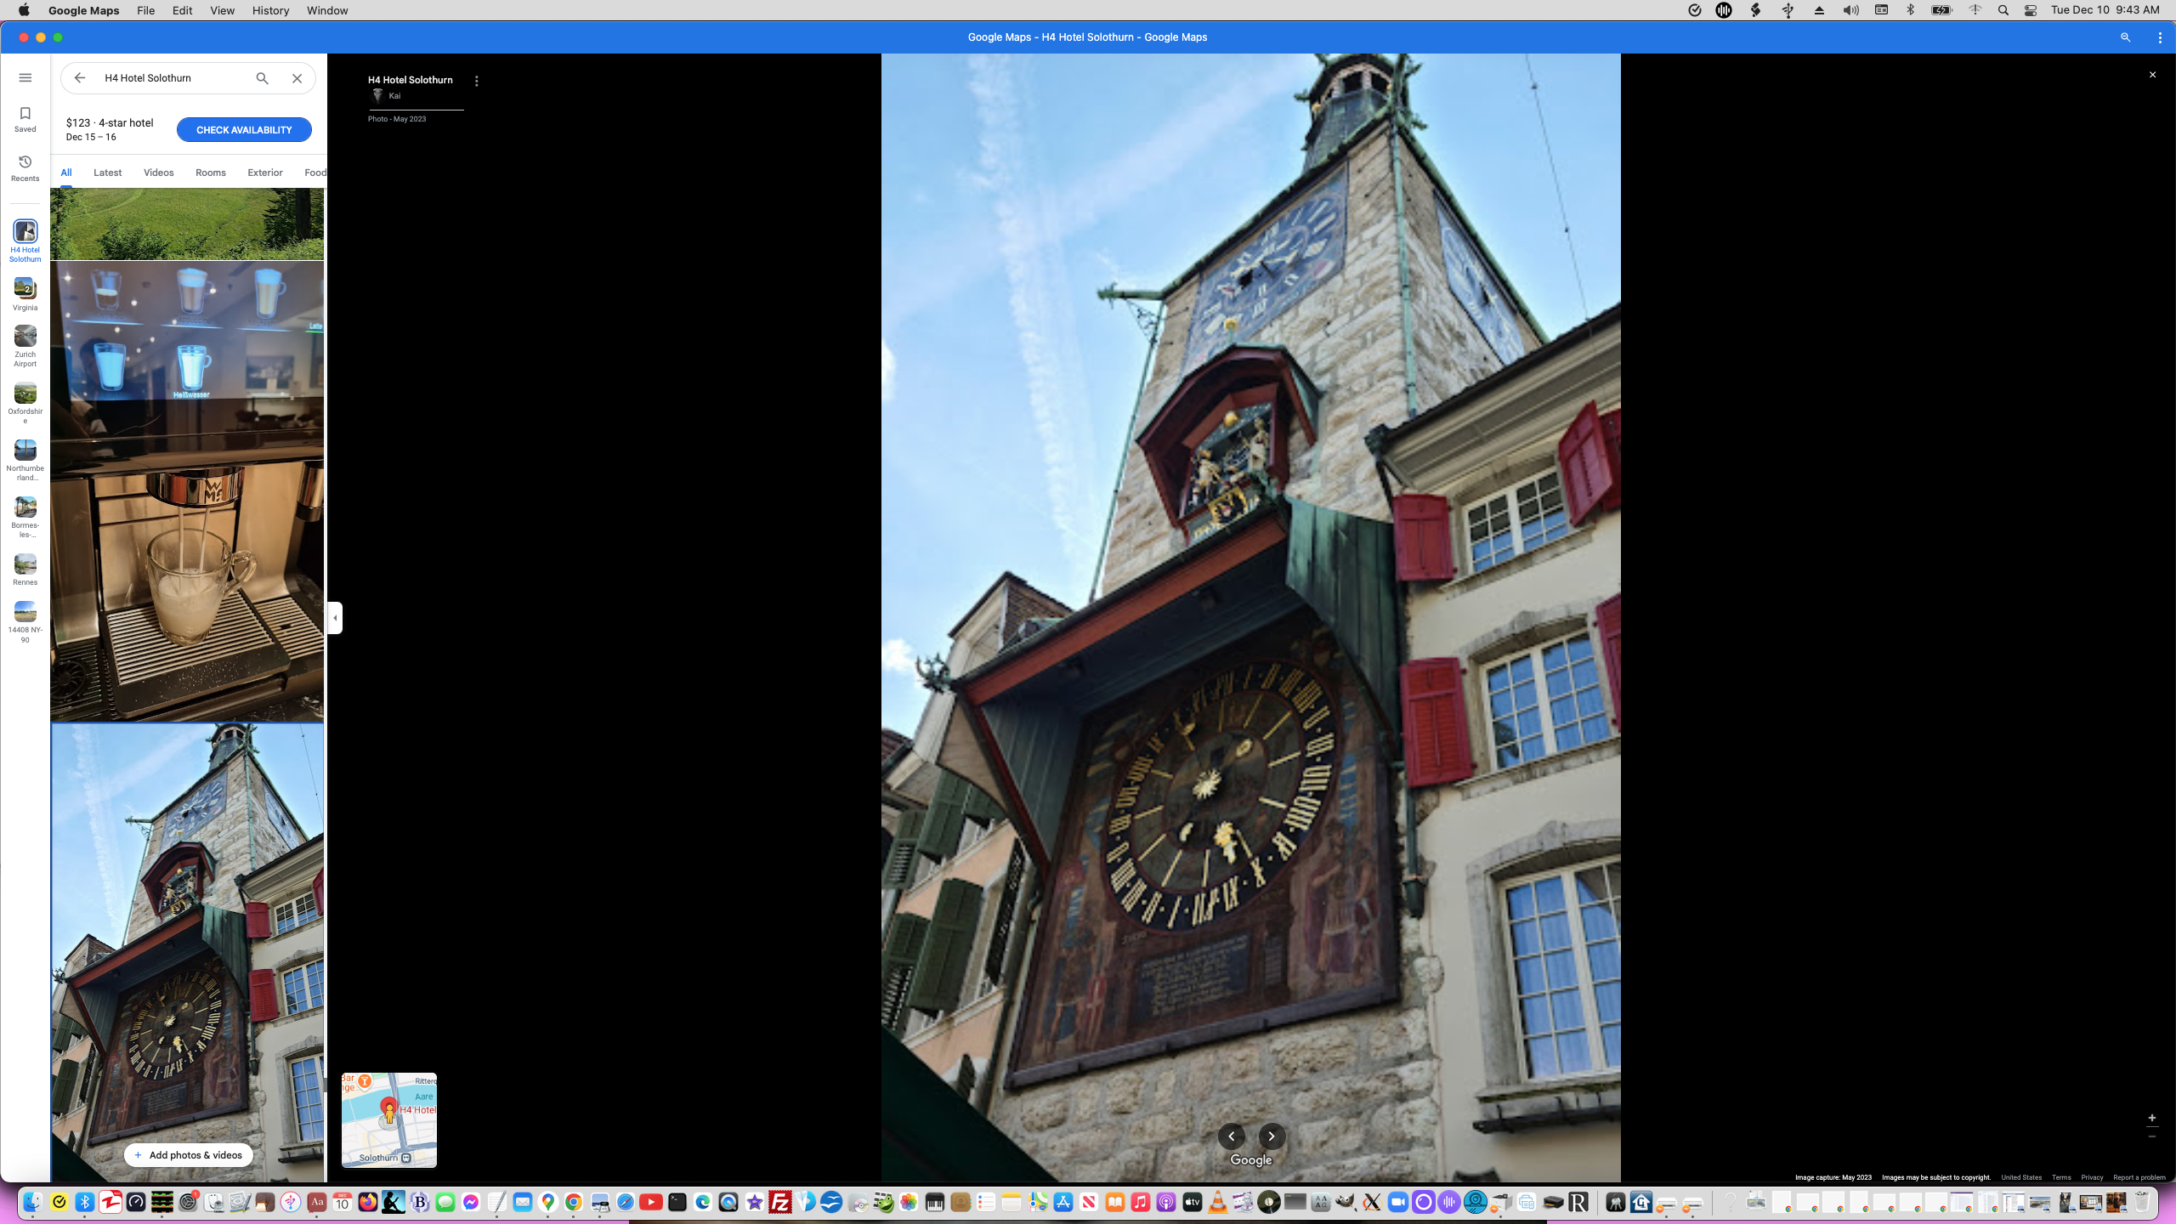The width and height of the screenshot is (2176, 1224).
Task: Open the navigation hamburger menu
Action: click(x=25, y=76)
